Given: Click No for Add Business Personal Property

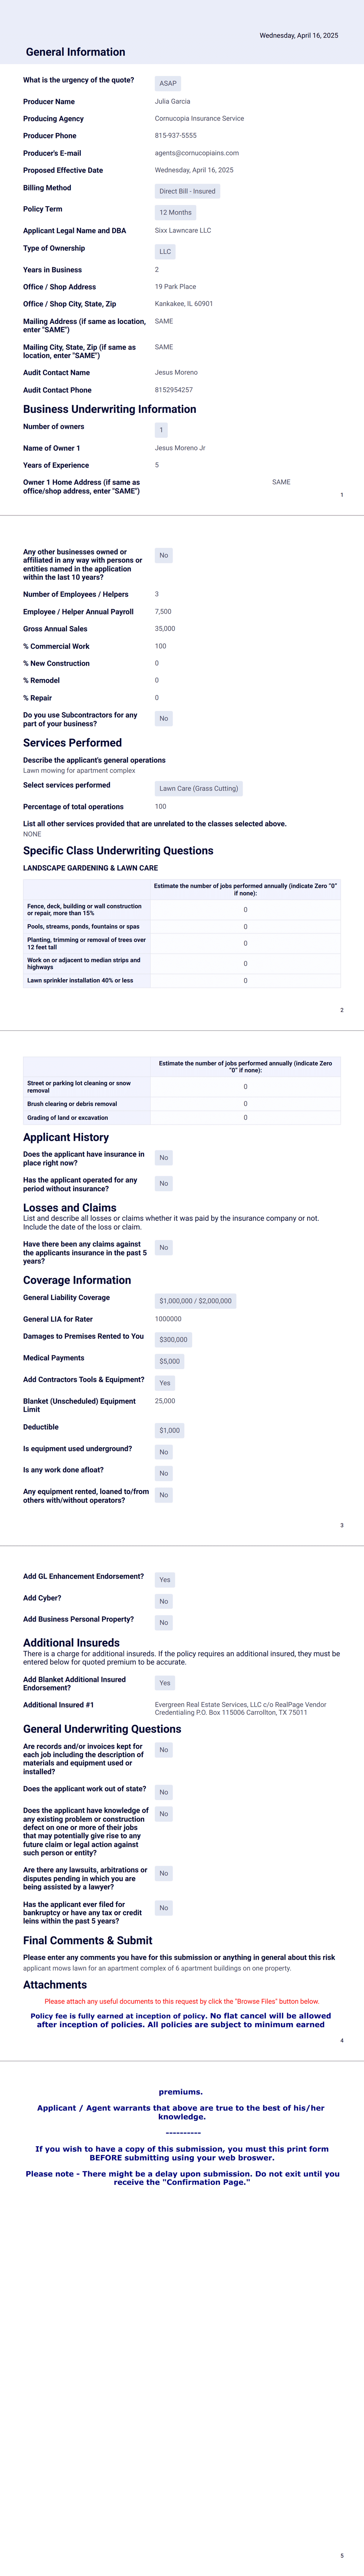Looking at the screenshot, I should tap(164, 1623).
